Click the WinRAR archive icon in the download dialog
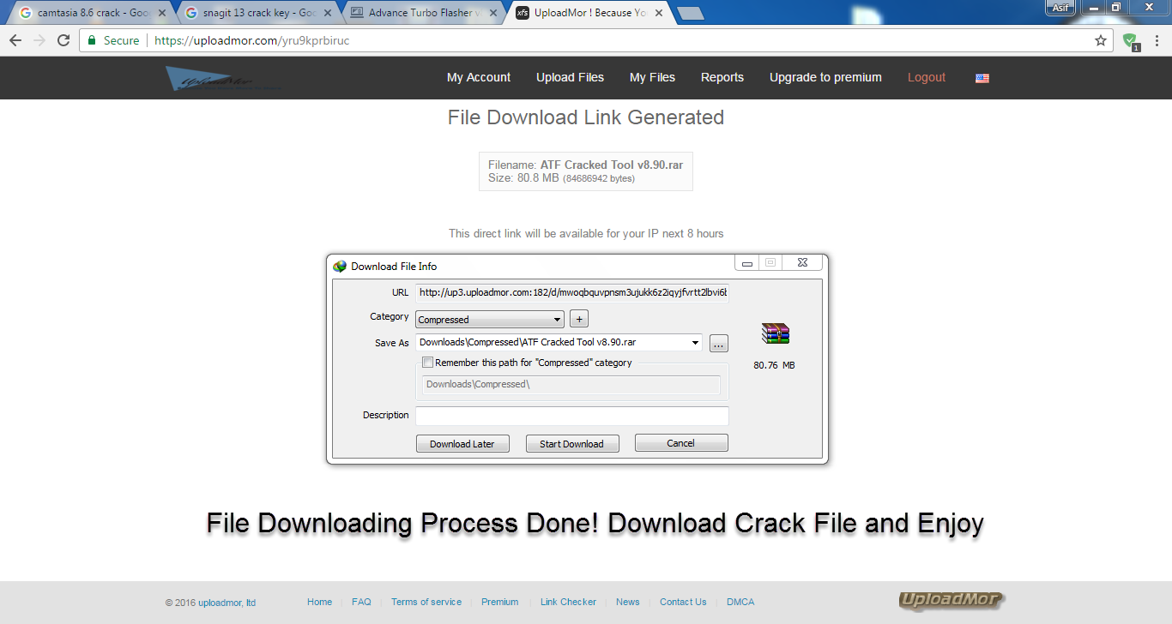Viewport: 1172px width, 624px height. pos(775,333)
